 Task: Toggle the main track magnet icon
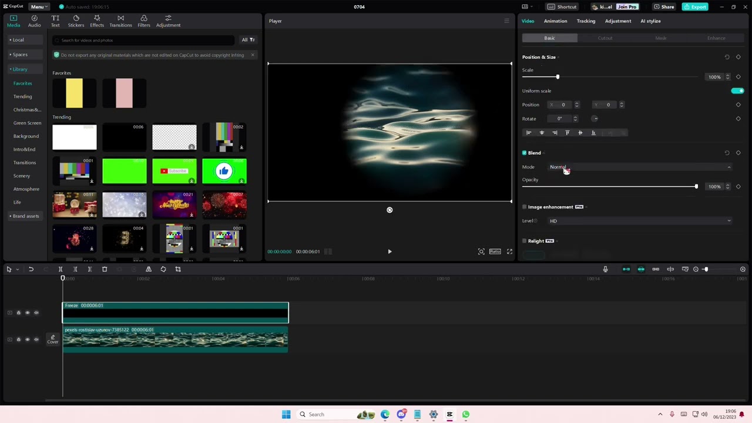click(626, 269)
